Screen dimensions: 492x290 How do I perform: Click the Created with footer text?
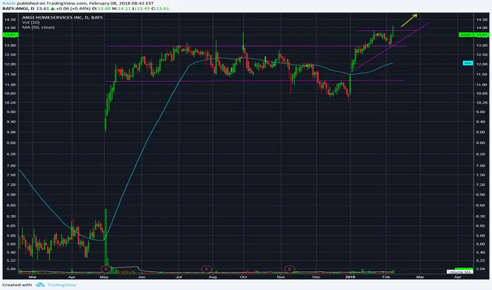[17, 285]
